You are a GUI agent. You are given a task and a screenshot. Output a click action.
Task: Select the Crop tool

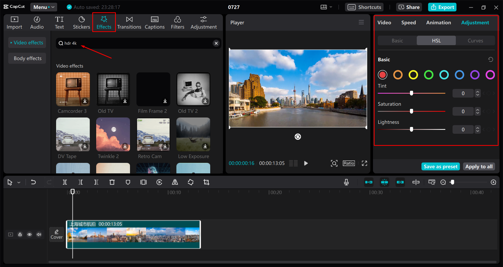(206, 182)
